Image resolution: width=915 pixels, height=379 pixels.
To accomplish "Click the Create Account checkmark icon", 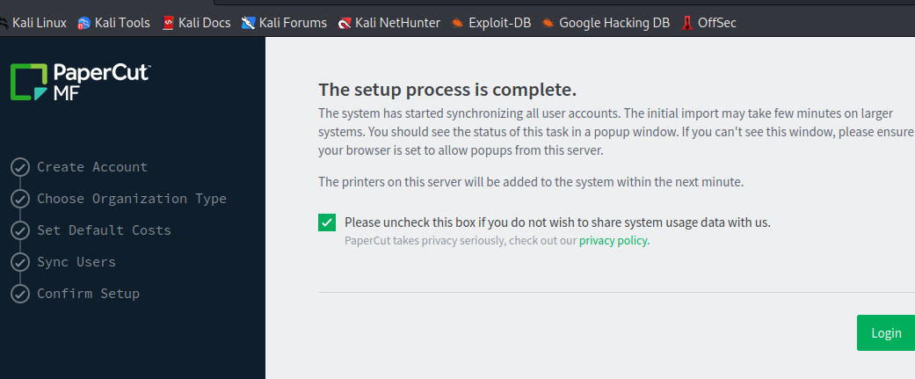I will pyautogui.click(x=19, y=167).
